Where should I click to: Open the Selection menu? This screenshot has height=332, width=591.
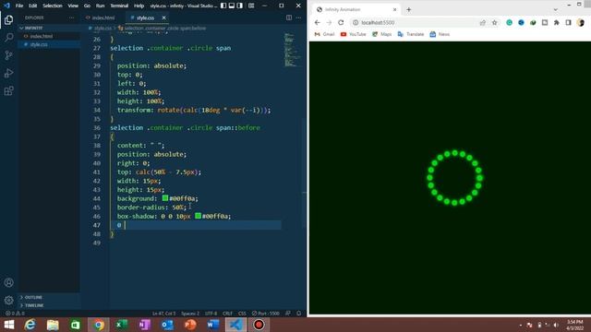(53, 6)
